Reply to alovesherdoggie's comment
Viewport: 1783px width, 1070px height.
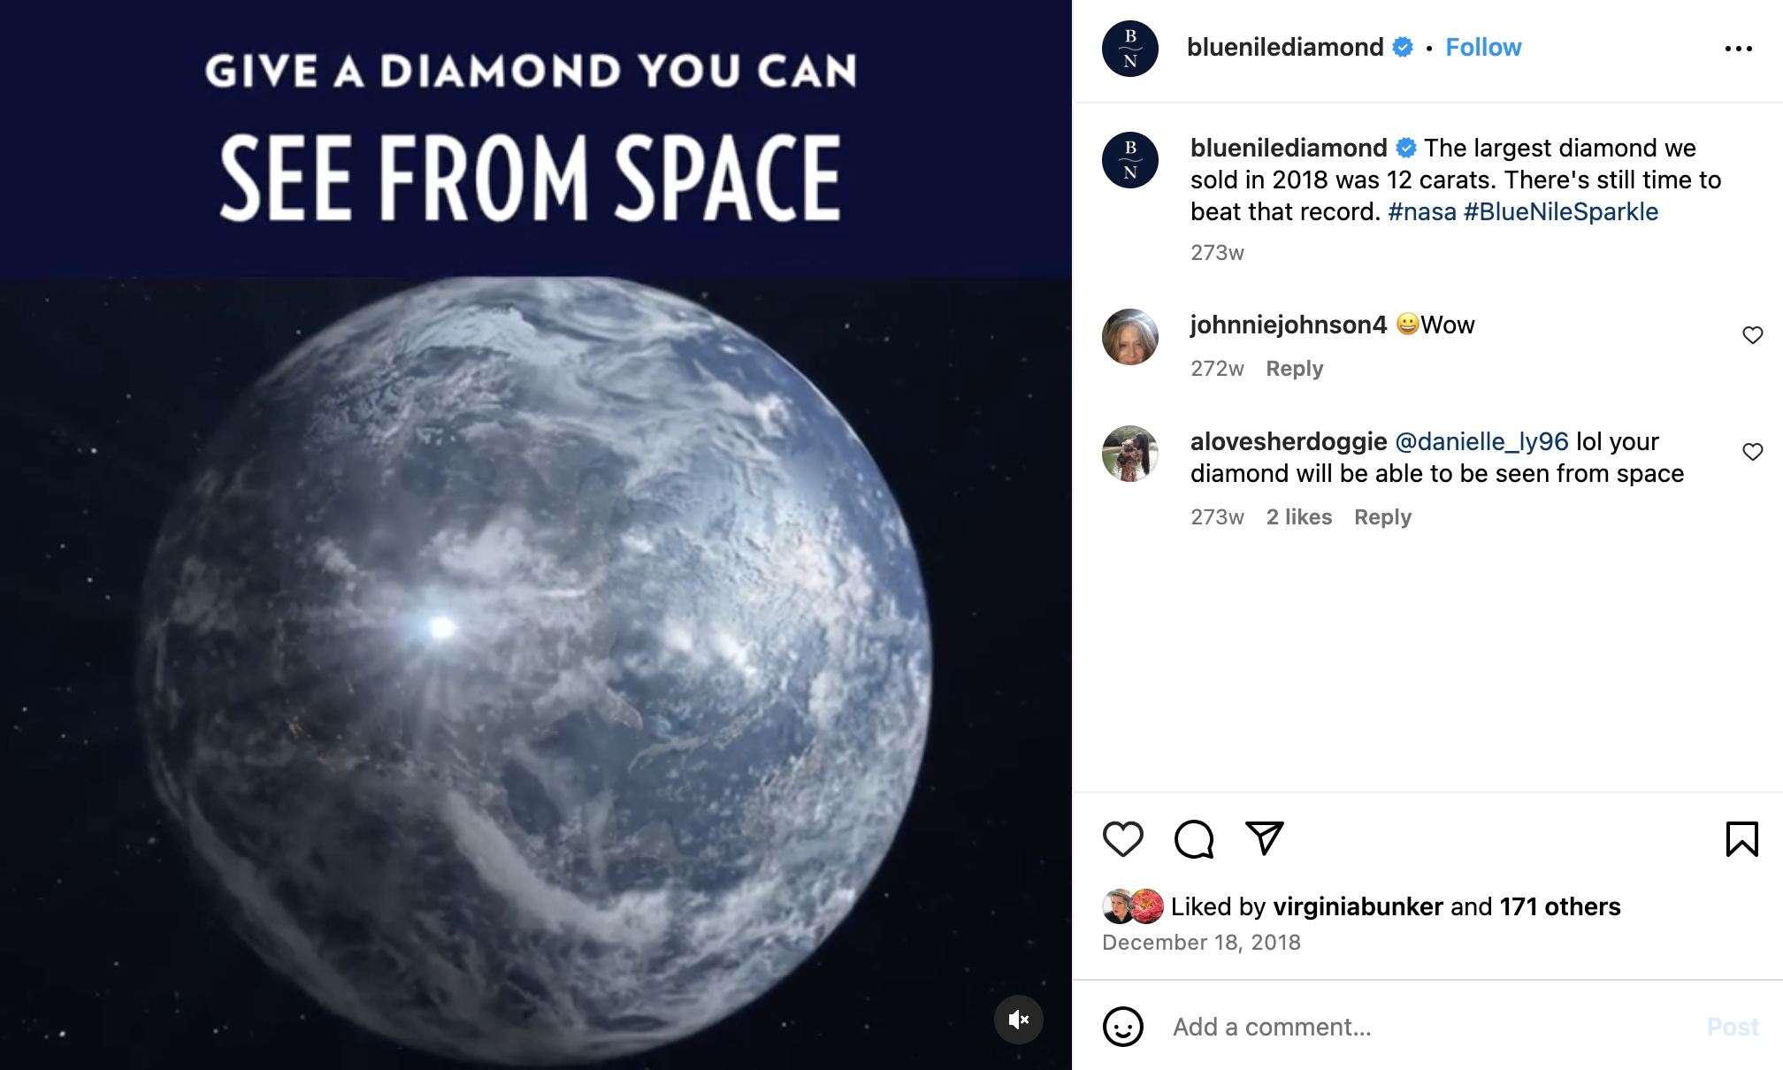(x=1383, y=517)
